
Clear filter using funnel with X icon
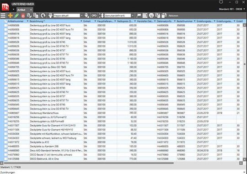pos(87,16)
